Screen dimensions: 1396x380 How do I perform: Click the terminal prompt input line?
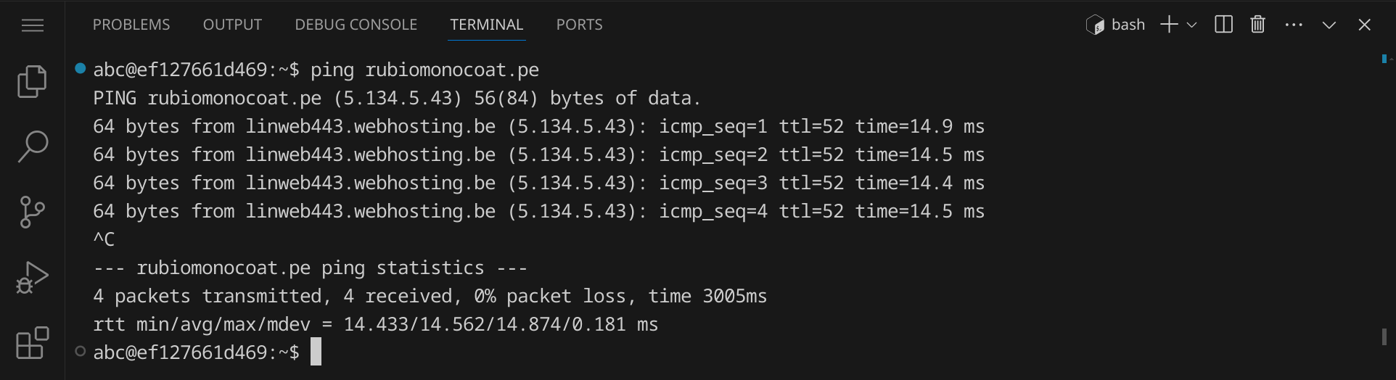pyautogui.click(x=316, y=352)
